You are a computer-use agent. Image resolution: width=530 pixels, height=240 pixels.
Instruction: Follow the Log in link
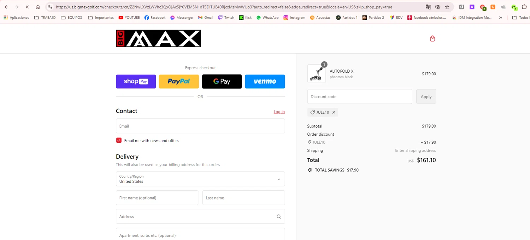(279, 112)
